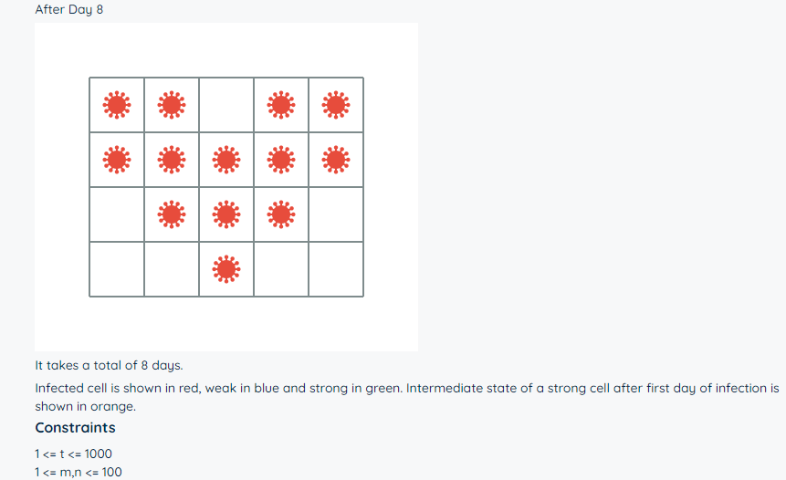Click empty cell in top row middle column
This screenshot has height=480, width=786.
pos(226,105)
